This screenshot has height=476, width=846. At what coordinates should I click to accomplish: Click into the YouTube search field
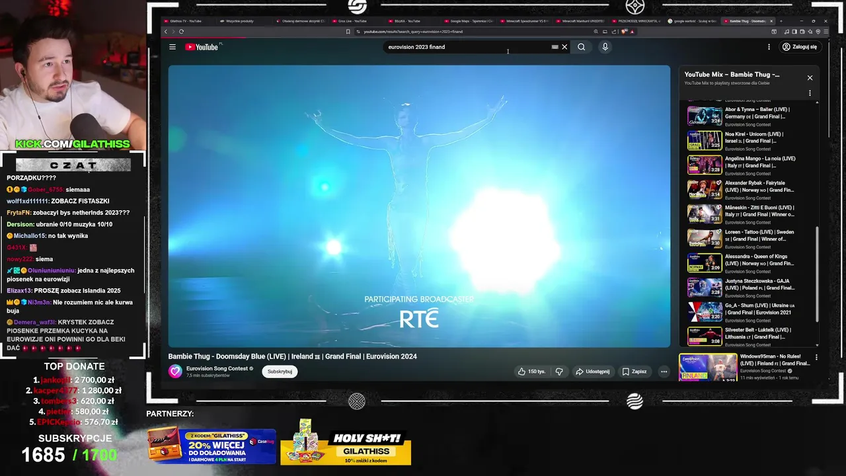466,47
